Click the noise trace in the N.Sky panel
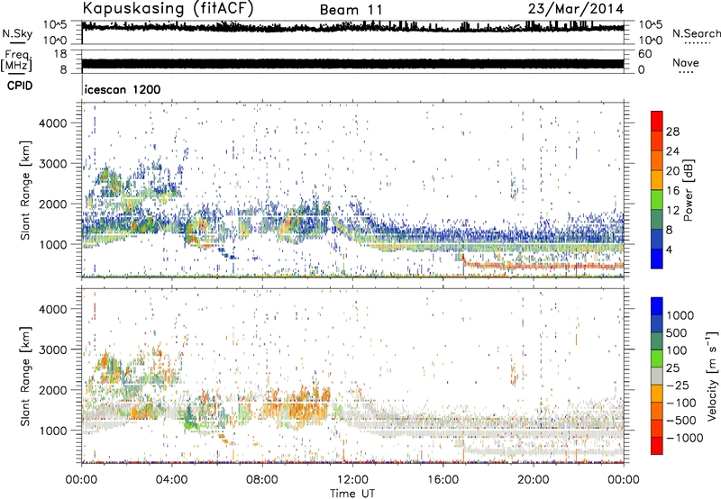Image resolution: width=721 pixels, height=499 pixels. click(352, 28)
